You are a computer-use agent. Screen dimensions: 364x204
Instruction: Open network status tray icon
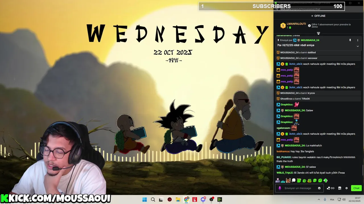click(x=339, y=199)
